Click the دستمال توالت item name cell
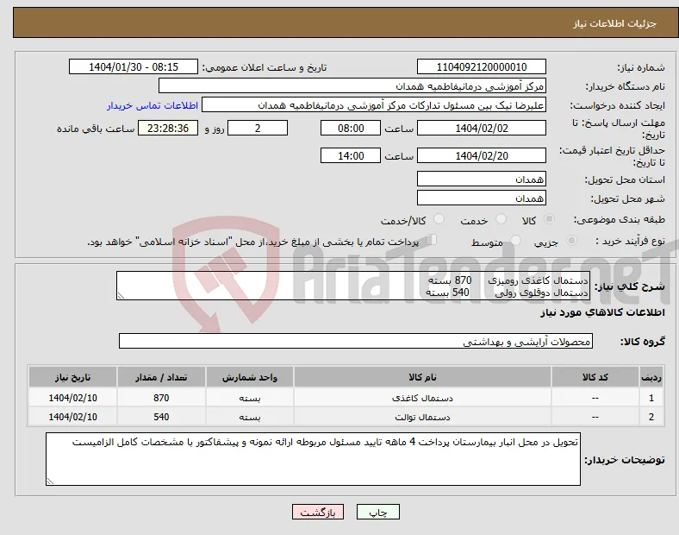The width and height of the screenshot is (679, 535). pos(422,417)
